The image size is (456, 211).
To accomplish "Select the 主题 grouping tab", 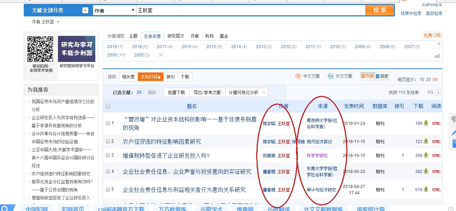I will tap(133, 36).
